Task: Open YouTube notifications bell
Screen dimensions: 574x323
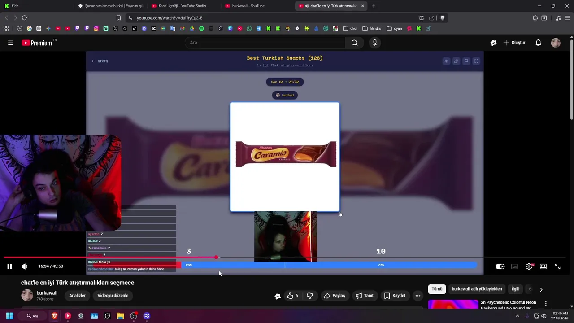Action: click(x=538, y=43)
